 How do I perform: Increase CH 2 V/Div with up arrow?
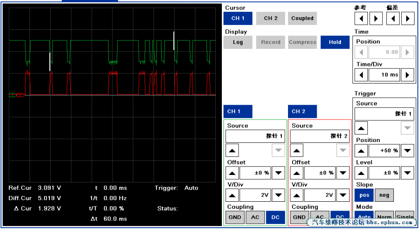(297, 196)
